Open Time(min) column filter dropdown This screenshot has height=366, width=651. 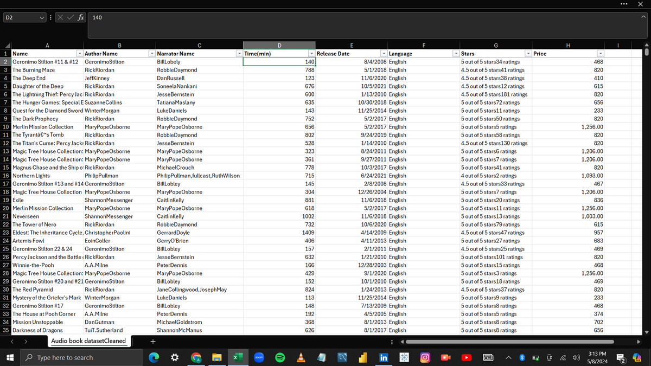[x=311, y=54]
